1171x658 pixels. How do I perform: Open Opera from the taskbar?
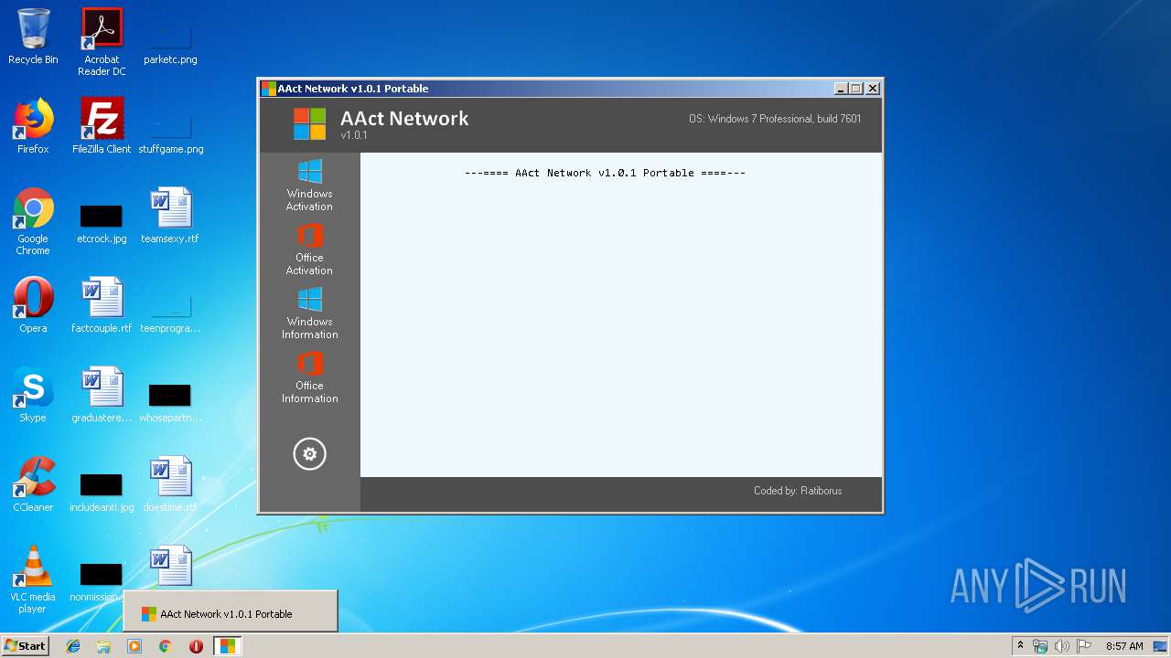point(196,646)
